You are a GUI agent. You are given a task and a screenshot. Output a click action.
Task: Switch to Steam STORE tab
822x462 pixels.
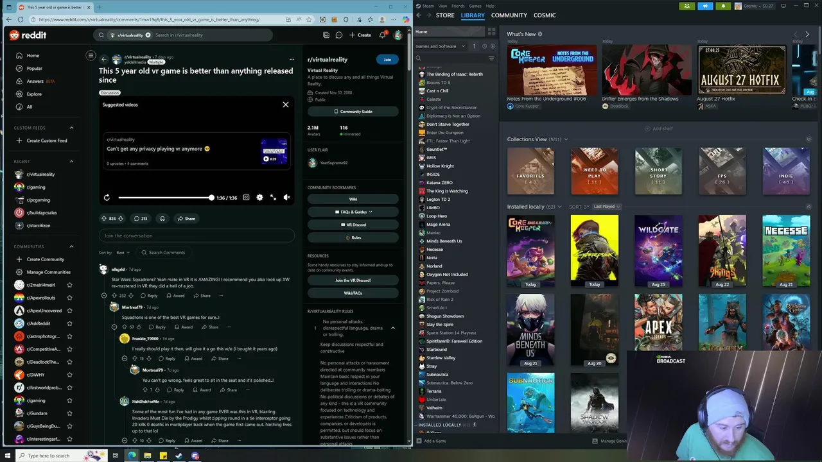point(445,15)
